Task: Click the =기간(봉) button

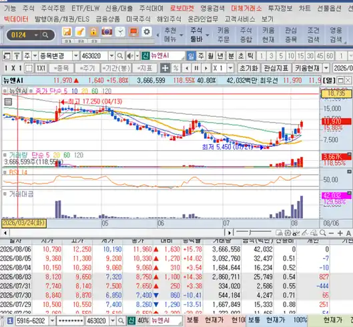Action: pos(116,68)
